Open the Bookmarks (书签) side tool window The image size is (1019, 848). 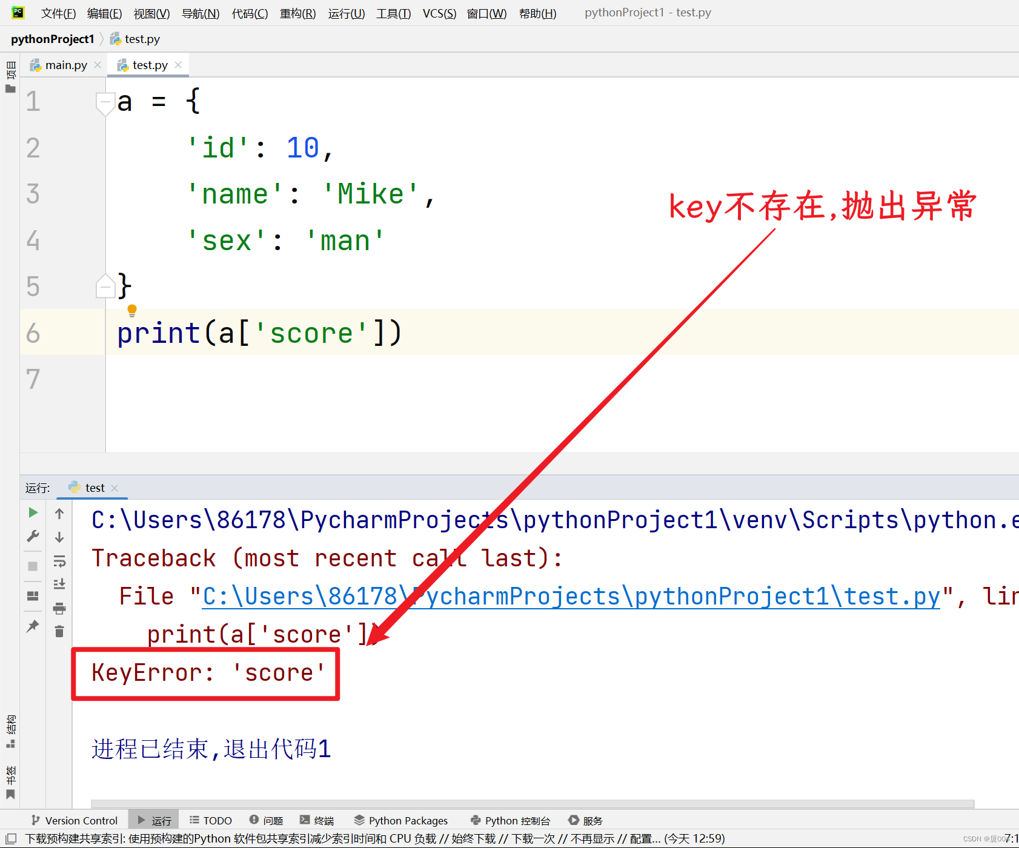click(x=10, y=783)
